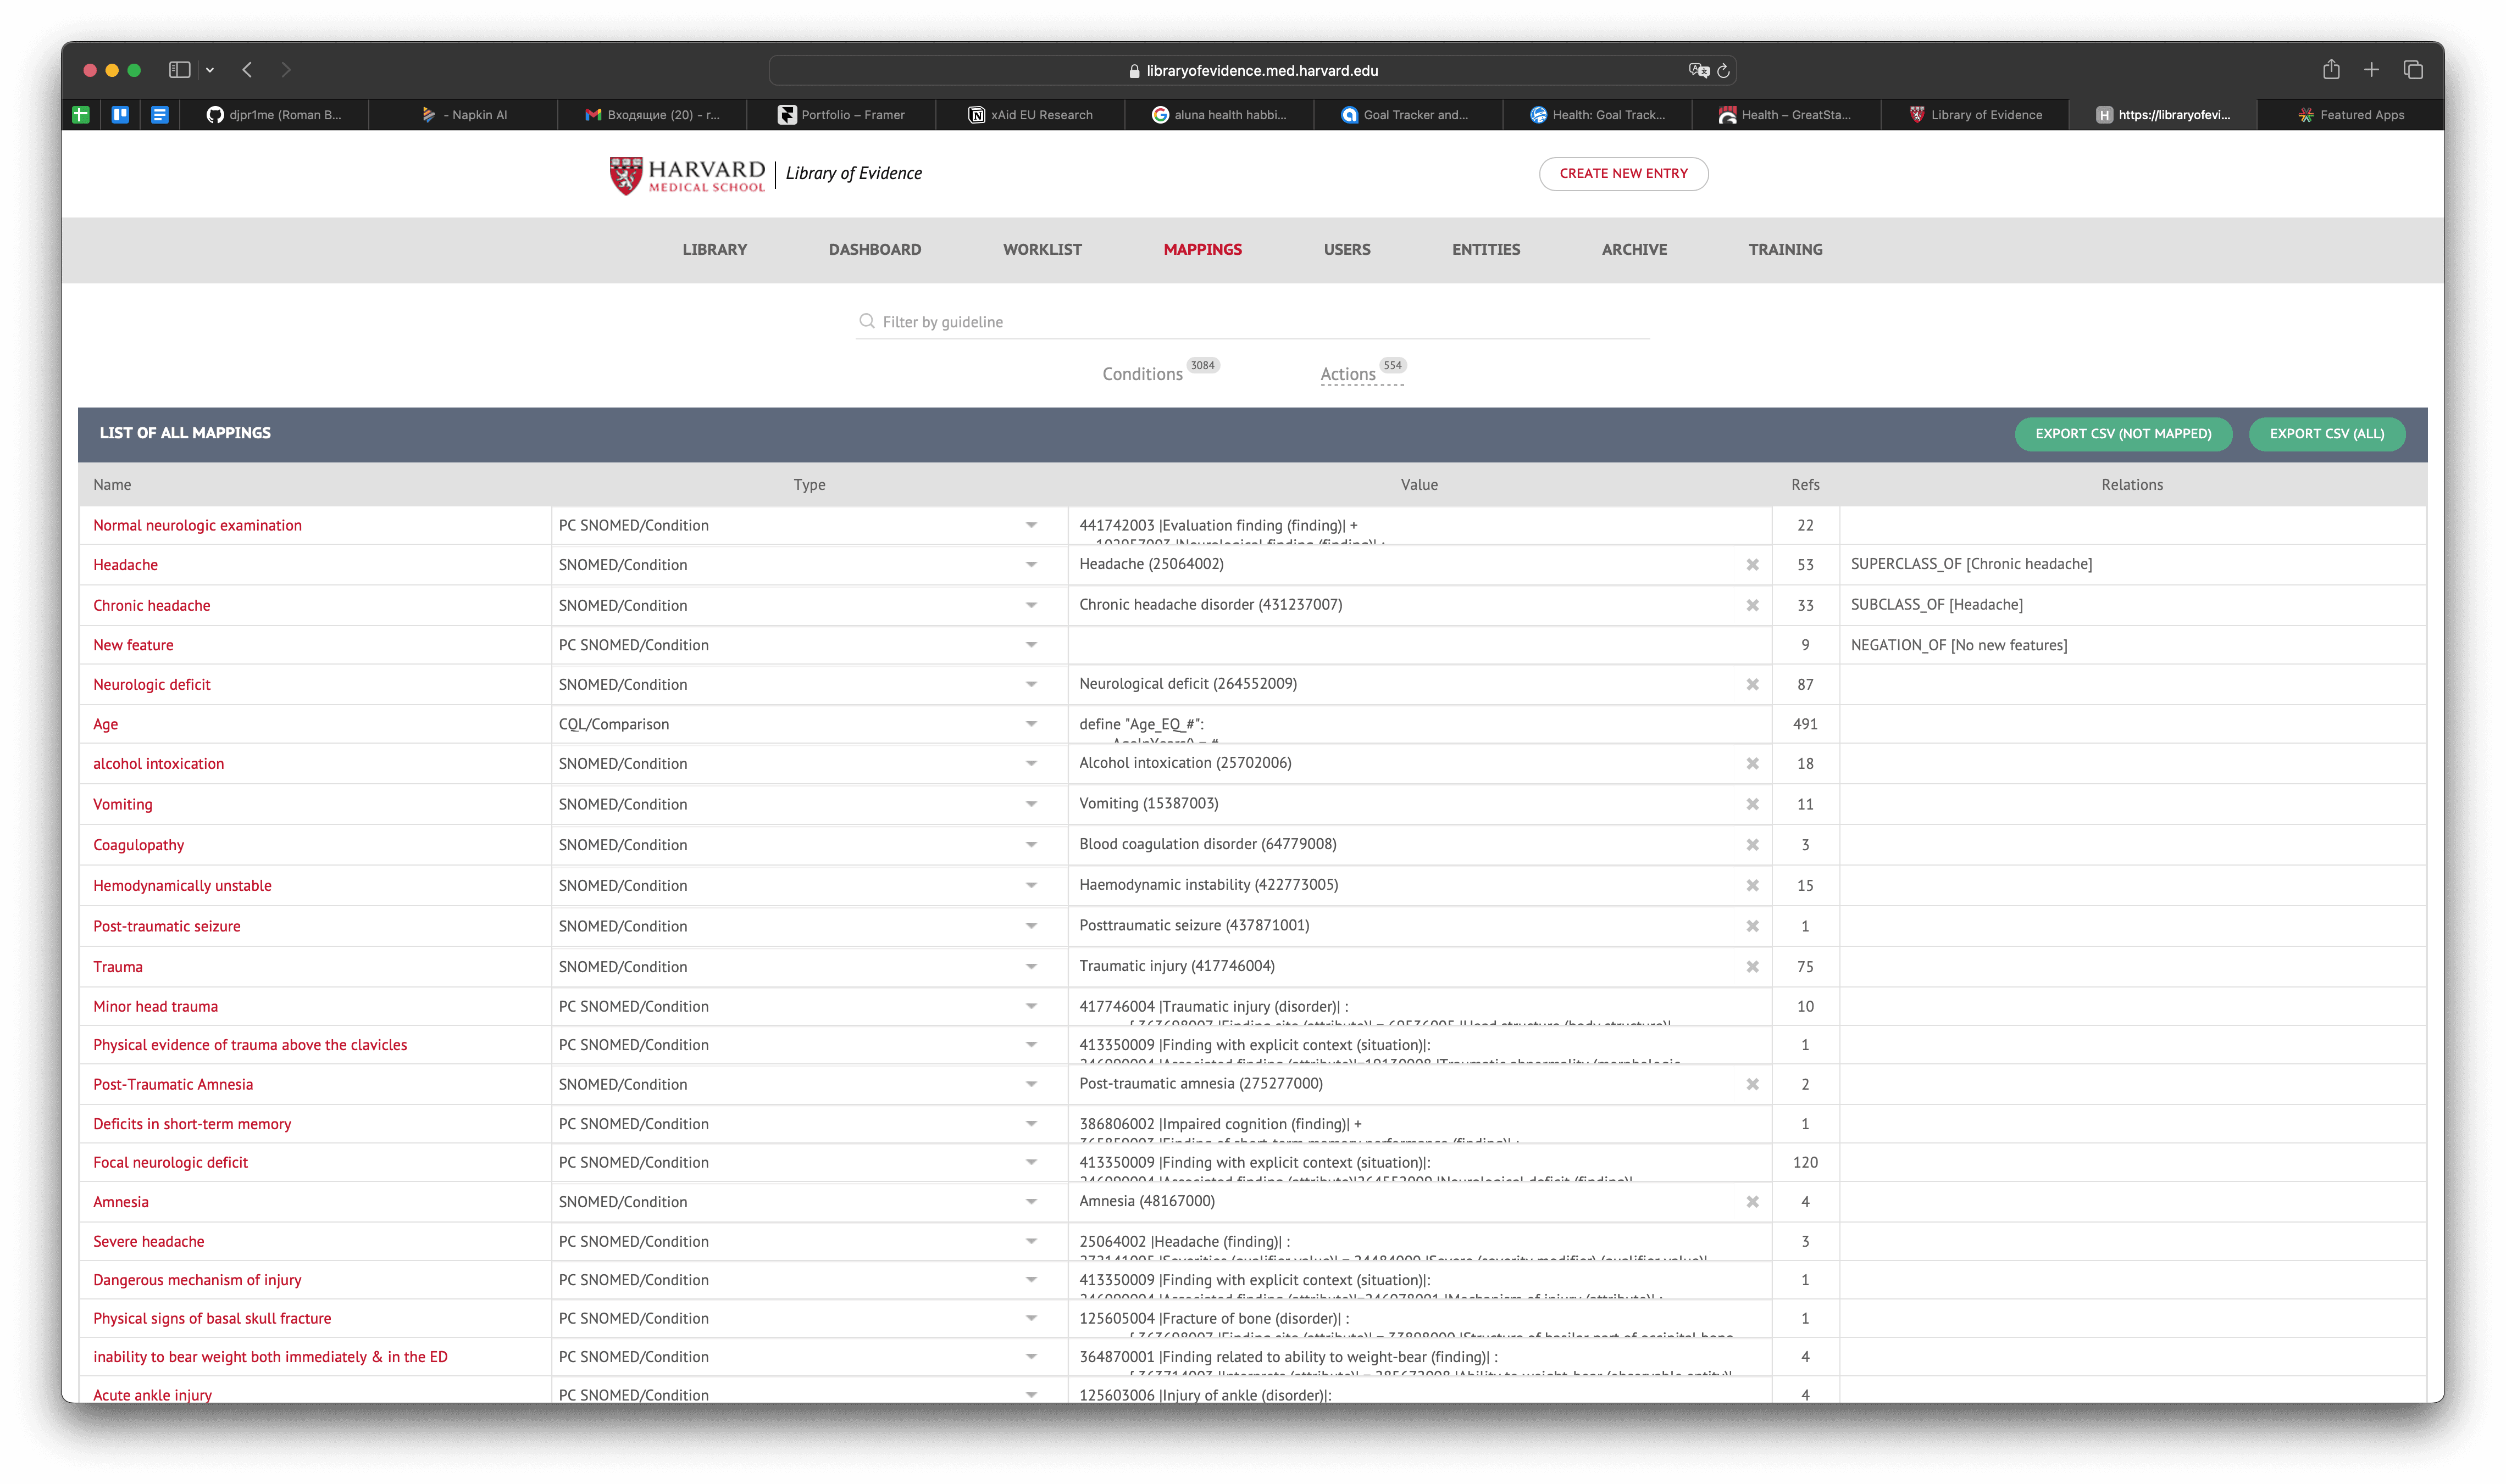The height and width of the screenshot is (1484, 2506).
Task: Click the CREATE NEW ENTRY button
Action: click(x=1623, y=174)
